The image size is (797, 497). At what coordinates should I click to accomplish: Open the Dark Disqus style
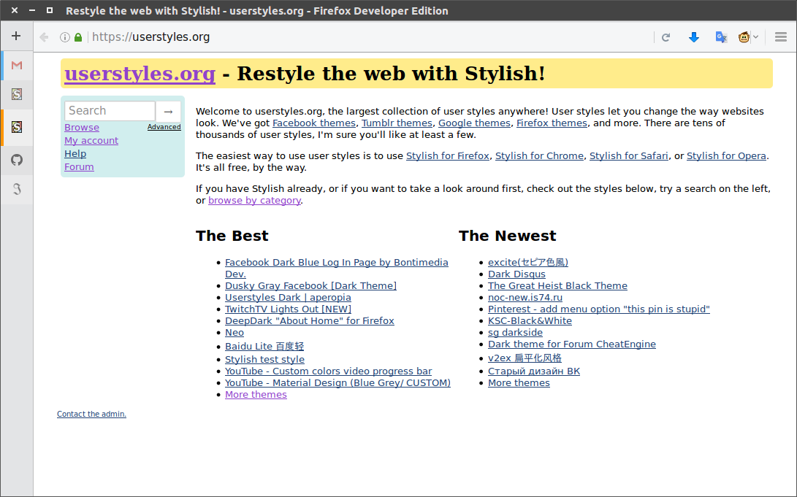[x=516, y=274]
